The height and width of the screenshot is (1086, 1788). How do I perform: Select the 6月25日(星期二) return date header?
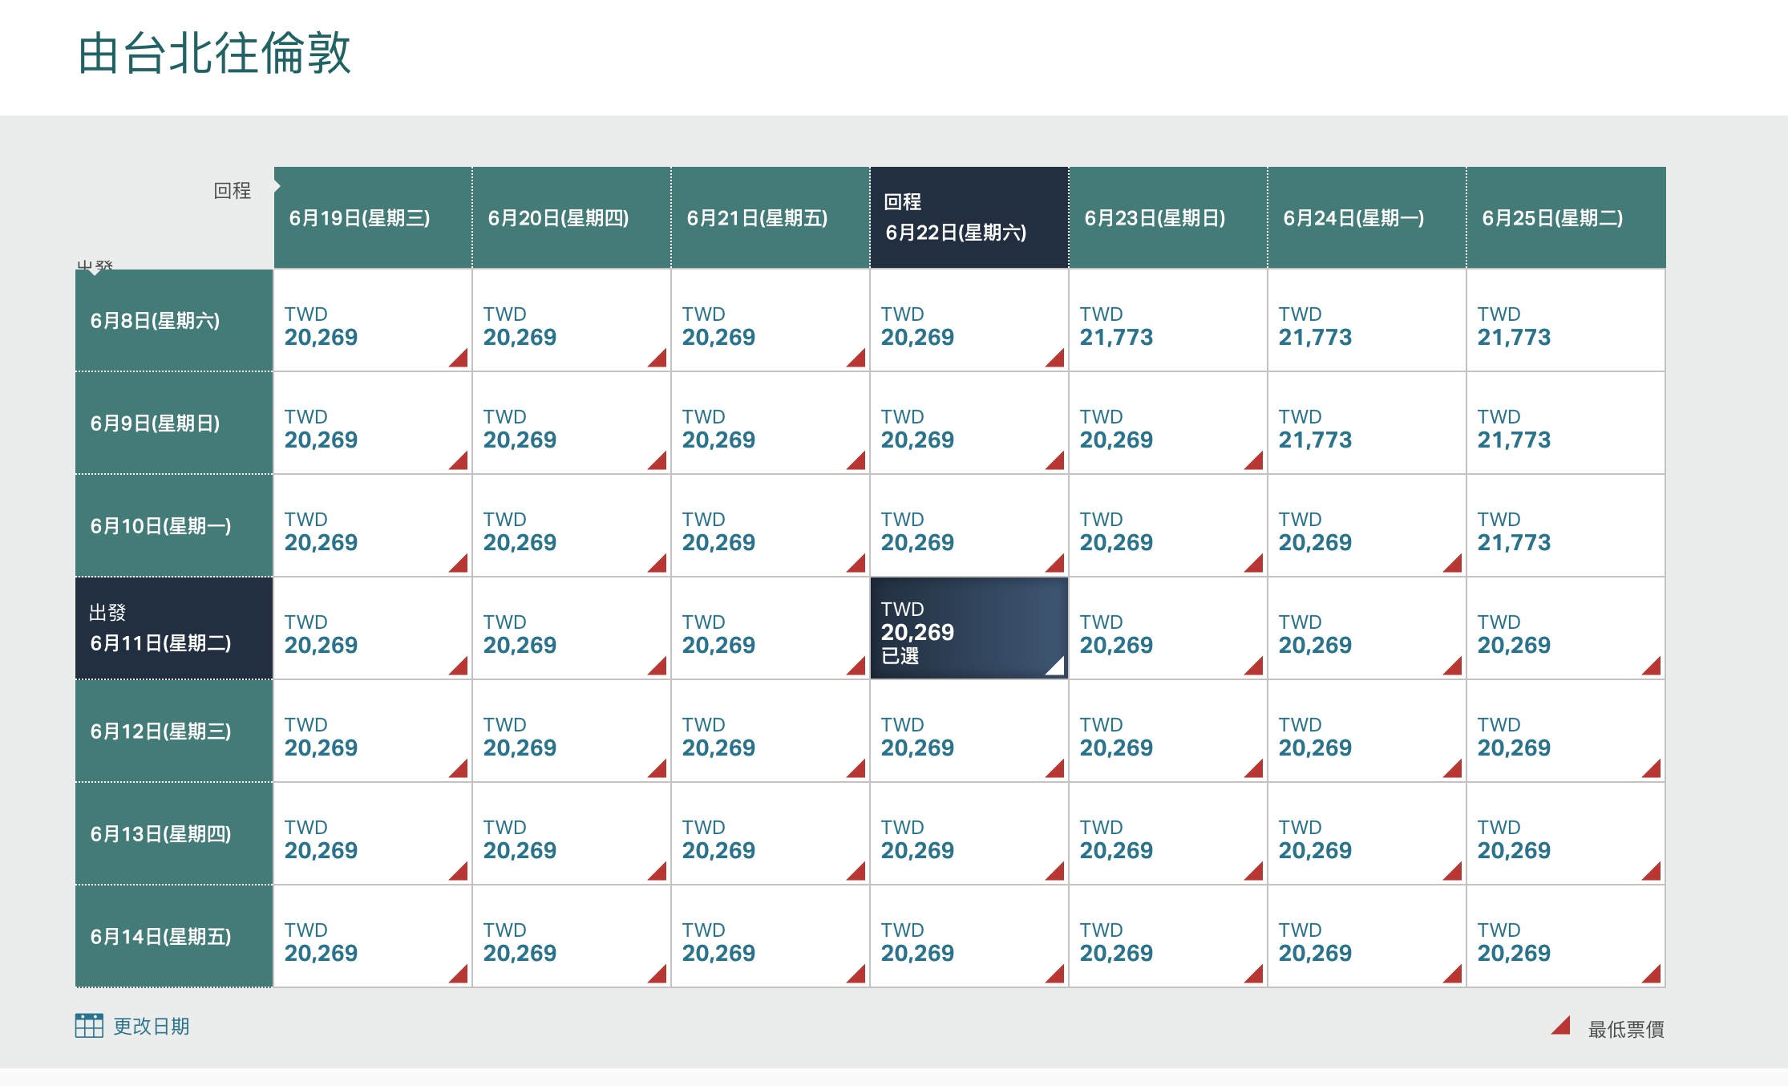(1565, 217)
